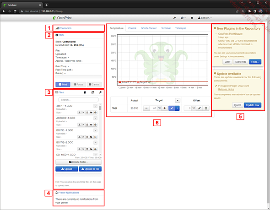This screenshot has width=270, height=210.
Task: Open target temperature presets dropdown in header
Action: tap(178, 100)
